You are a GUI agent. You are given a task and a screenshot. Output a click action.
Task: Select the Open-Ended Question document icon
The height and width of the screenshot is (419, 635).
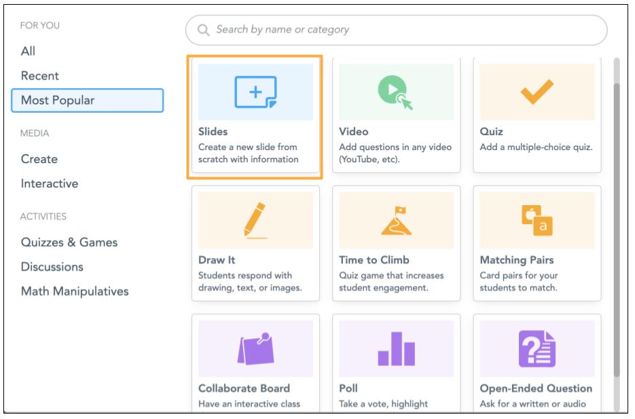coord(537,349)
